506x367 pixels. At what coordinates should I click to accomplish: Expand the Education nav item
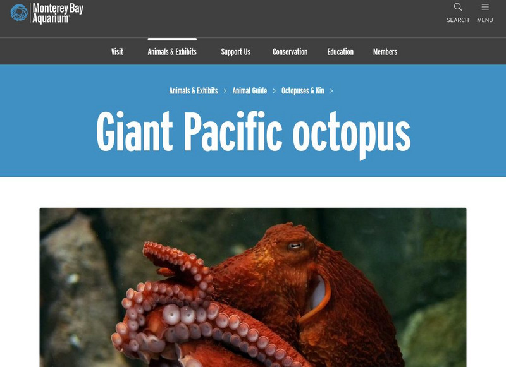[x=340, y=52]
